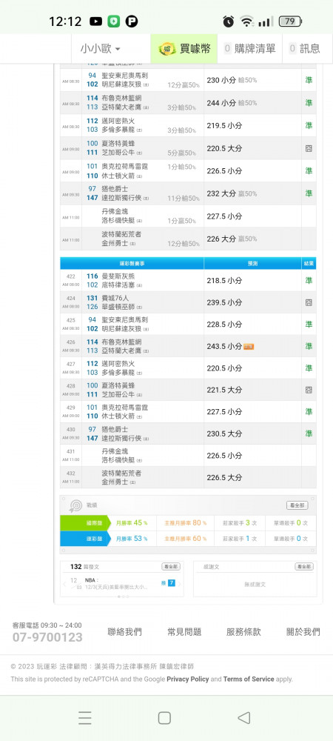Open the 常見問題 link

(x=184, y=632)
